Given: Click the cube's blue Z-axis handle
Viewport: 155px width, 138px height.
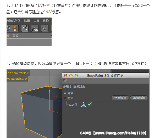Looking at the screenshot, I should pyautogui.click(x=60, y=105).
